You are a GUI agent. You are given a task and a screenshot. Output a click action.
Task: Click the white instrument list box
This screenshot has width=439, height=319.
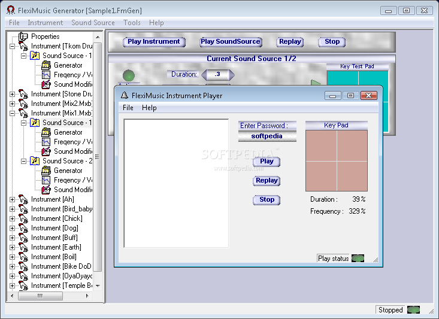pyautogui.click(x=176, y=183)
